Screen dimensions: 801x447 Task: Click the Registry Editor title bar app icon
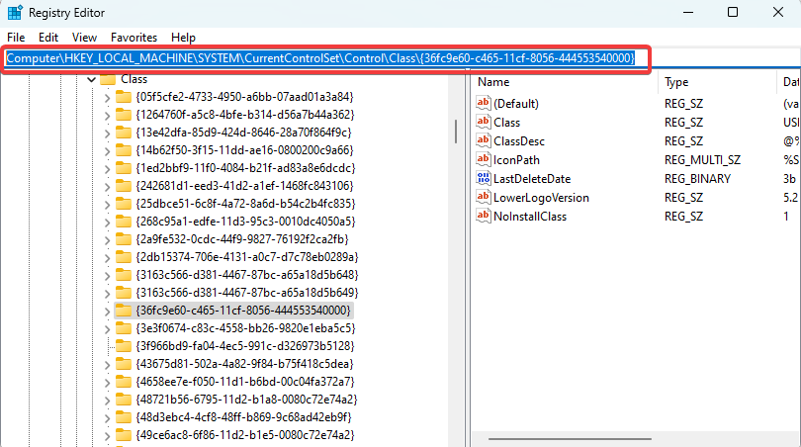15,12
